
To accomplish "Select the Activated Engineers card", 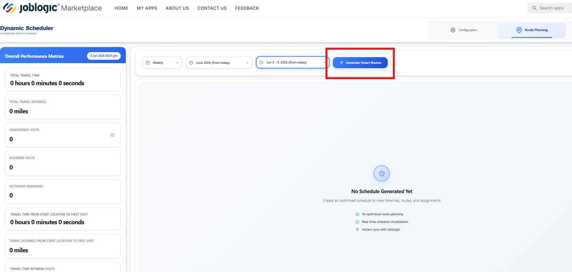I will click(x=63, y=191).
